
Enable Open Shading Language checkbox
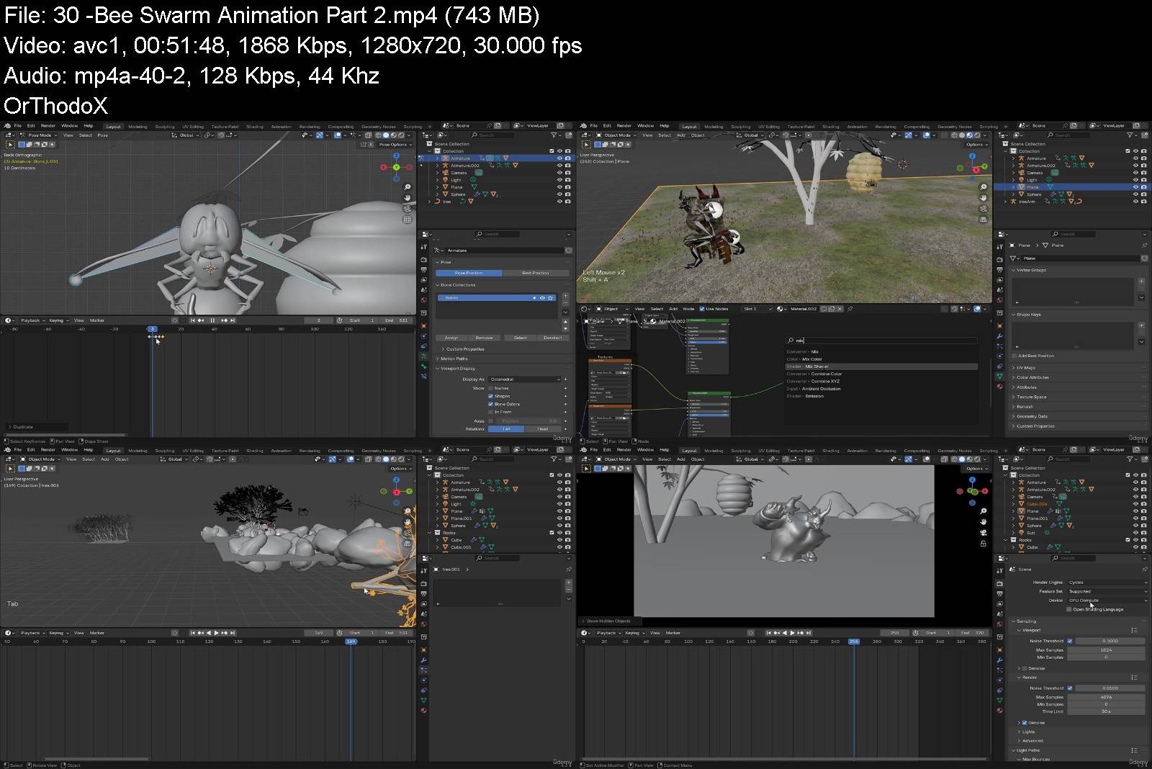pos(1069,609)
